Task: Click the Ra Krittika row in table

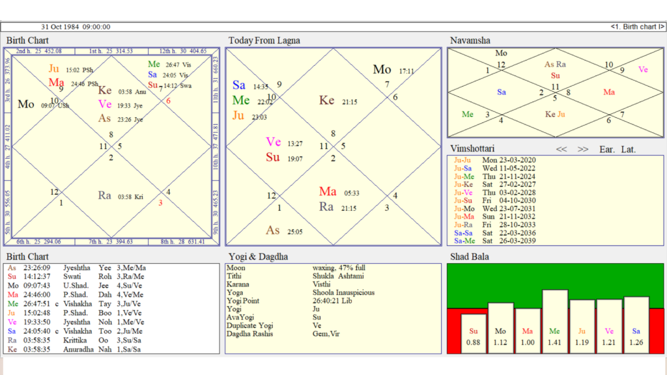Action: (74, 340)
